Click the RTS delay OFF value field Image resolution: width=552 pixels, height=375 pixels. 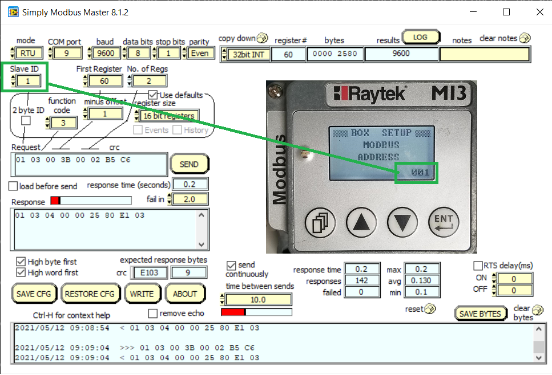514,290
